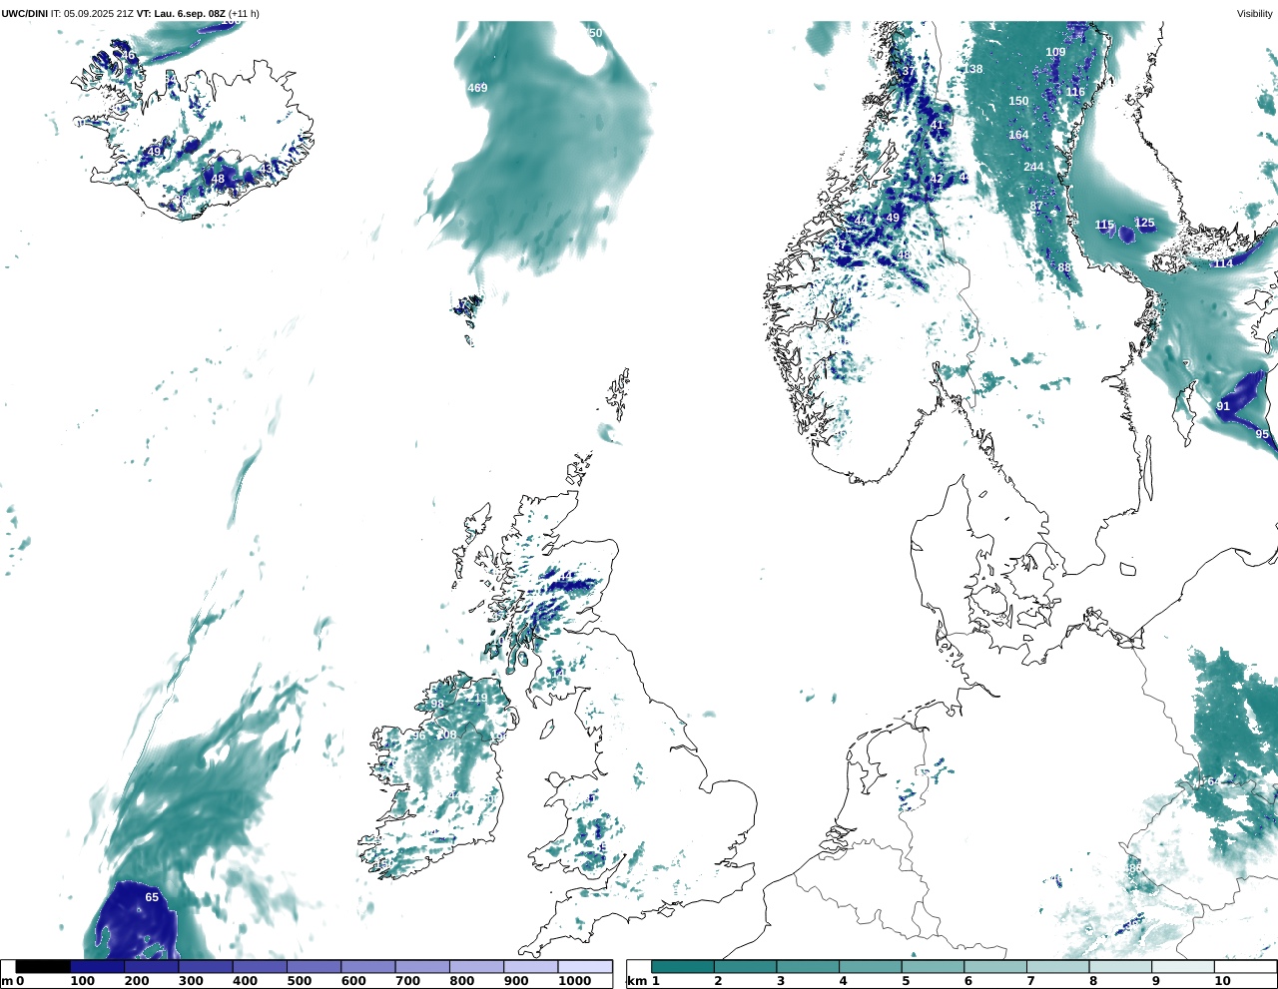Click the 'km' unit label in legend
The image size is (1278, 989).
click(637, 981)
